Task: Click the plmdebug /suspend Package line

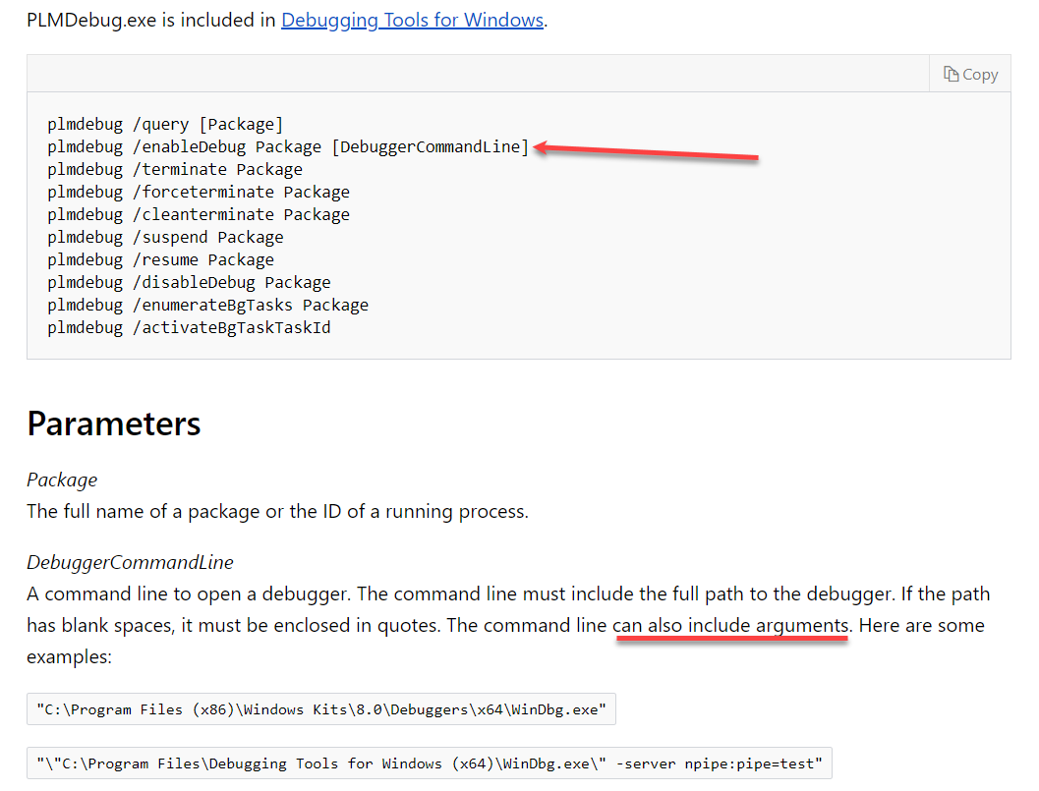Action: [165, 238]
